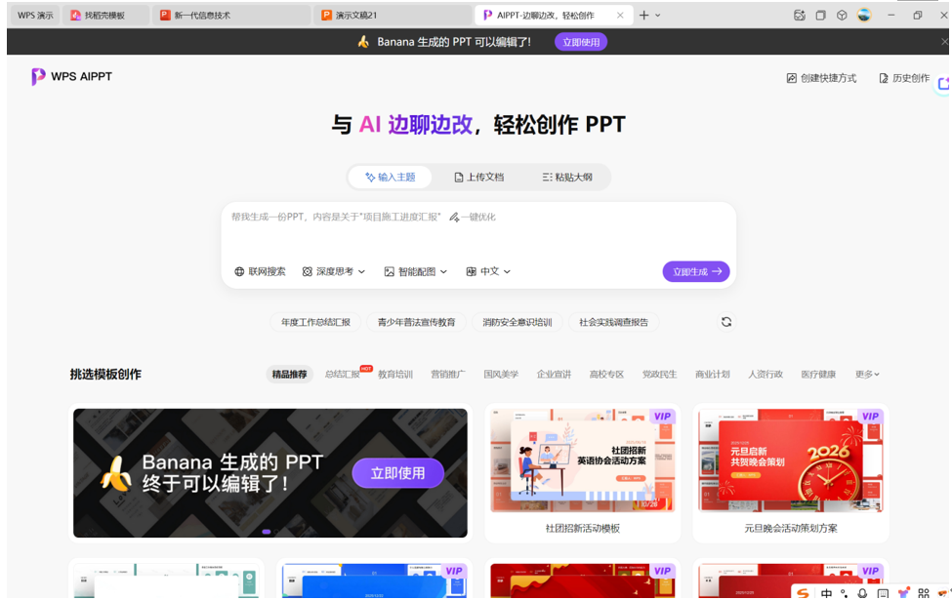Click 立即使用 on Banana promo card
The image size is (952, 600).
tap(397, 473)
